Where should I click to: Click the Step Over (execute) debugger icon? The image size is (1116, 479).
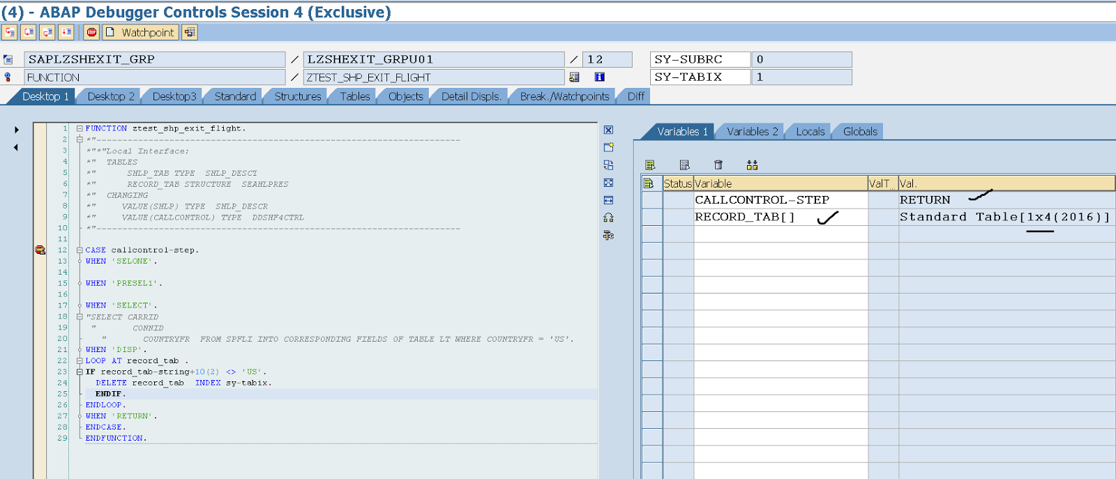[29, 32]
